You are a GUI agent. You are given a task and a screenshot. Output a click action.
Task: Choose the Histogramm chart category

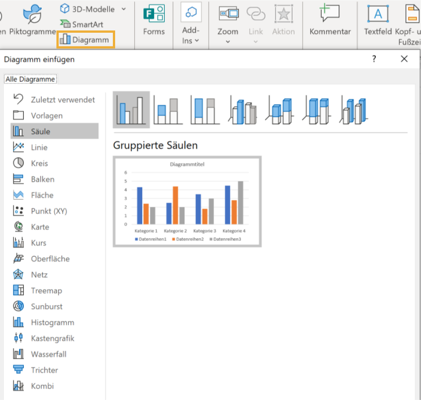click(54, 322)
